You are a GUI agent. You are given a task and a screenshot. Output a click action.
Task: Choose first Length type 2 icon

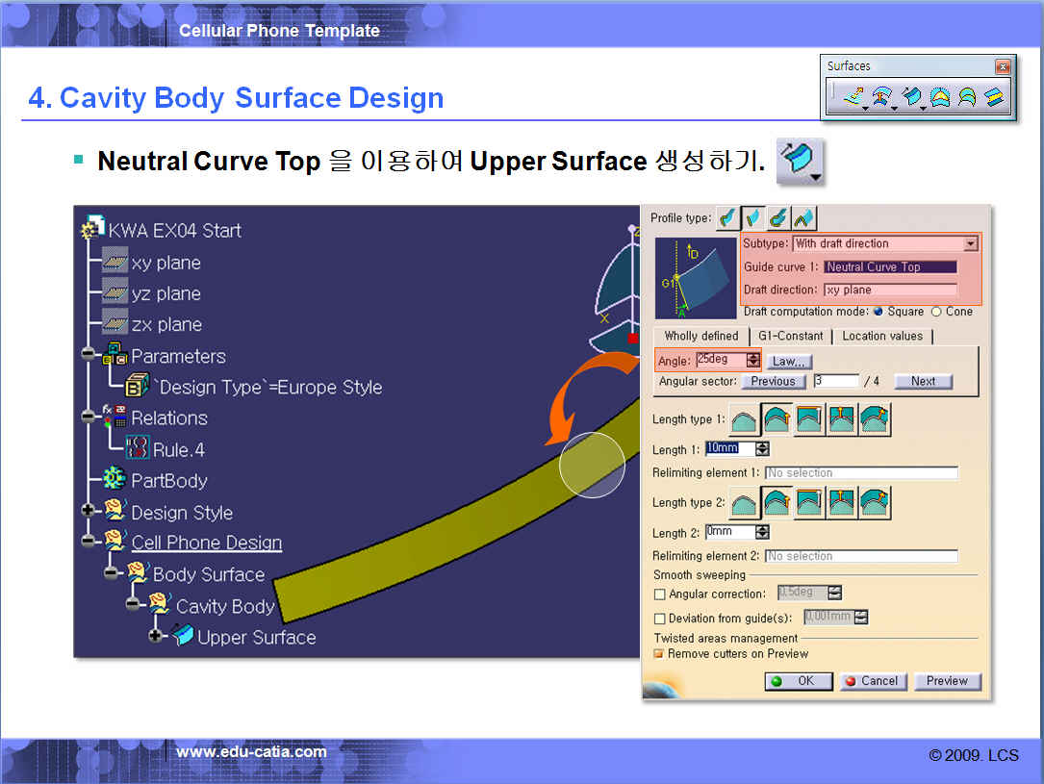744,503
